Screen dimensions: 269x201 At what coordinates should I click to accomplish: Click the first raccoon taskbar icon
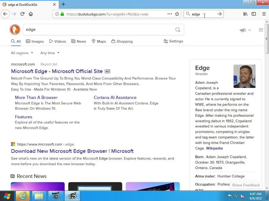pyautogui.click(x=56, y=196)
